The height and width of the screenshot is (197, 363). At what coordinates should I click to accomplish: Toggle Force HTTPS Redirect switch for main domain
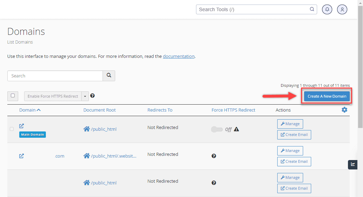pyautogui.click(x=217, y=129)
